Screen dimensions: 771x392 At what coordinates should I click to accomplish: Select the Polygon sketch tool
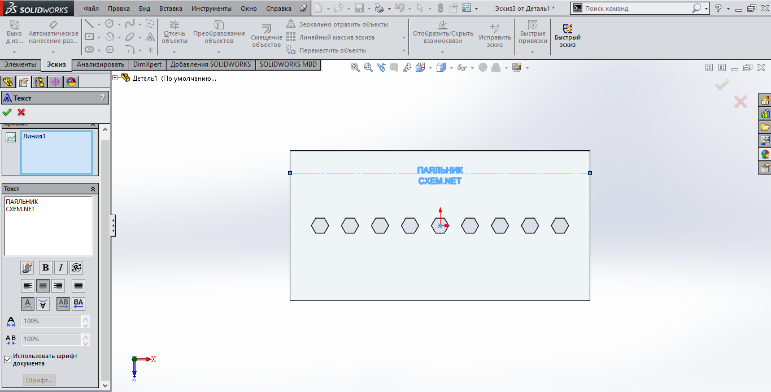110,50
